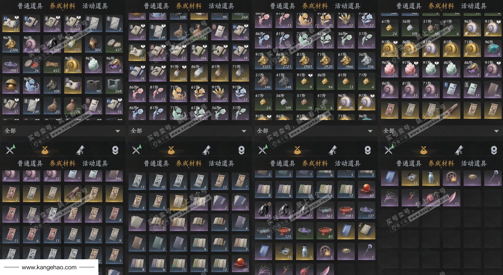This screenshot has width=503, height=275.
Task: Select the gold ore stack showing 2306
Action: click(x=11, y=44)
